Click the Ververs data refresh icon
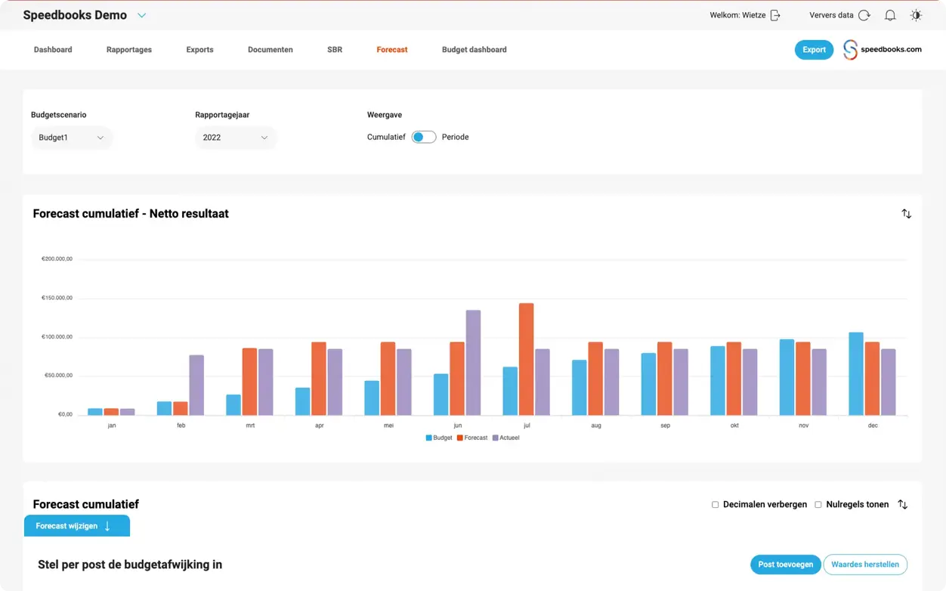This screenshot has height=591, width=946. click(x=864, y=15)
